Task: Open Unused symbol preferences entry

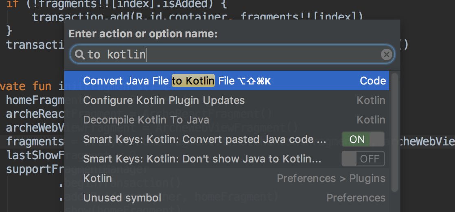Action: [227, 198]
